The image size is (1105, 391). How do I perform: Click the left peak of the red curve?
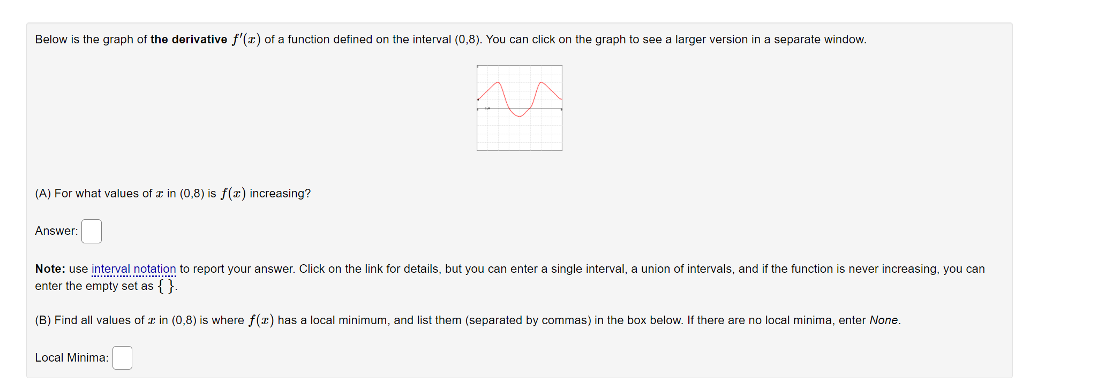click(498, 83)
